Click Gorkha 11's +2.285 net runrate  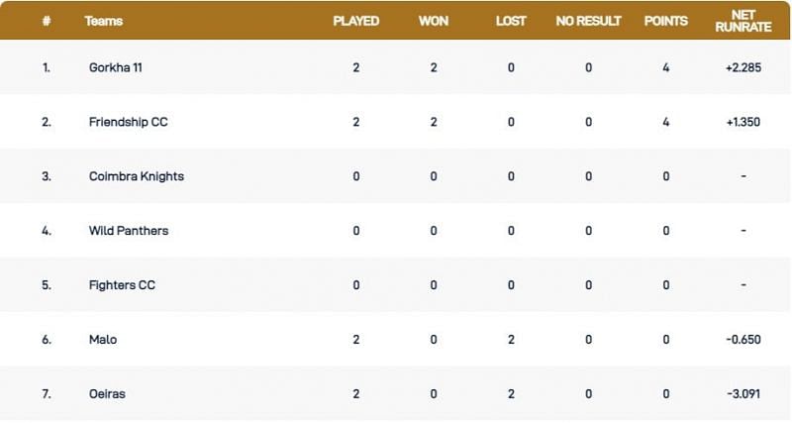pyautogui.click(x=743, y=67)
